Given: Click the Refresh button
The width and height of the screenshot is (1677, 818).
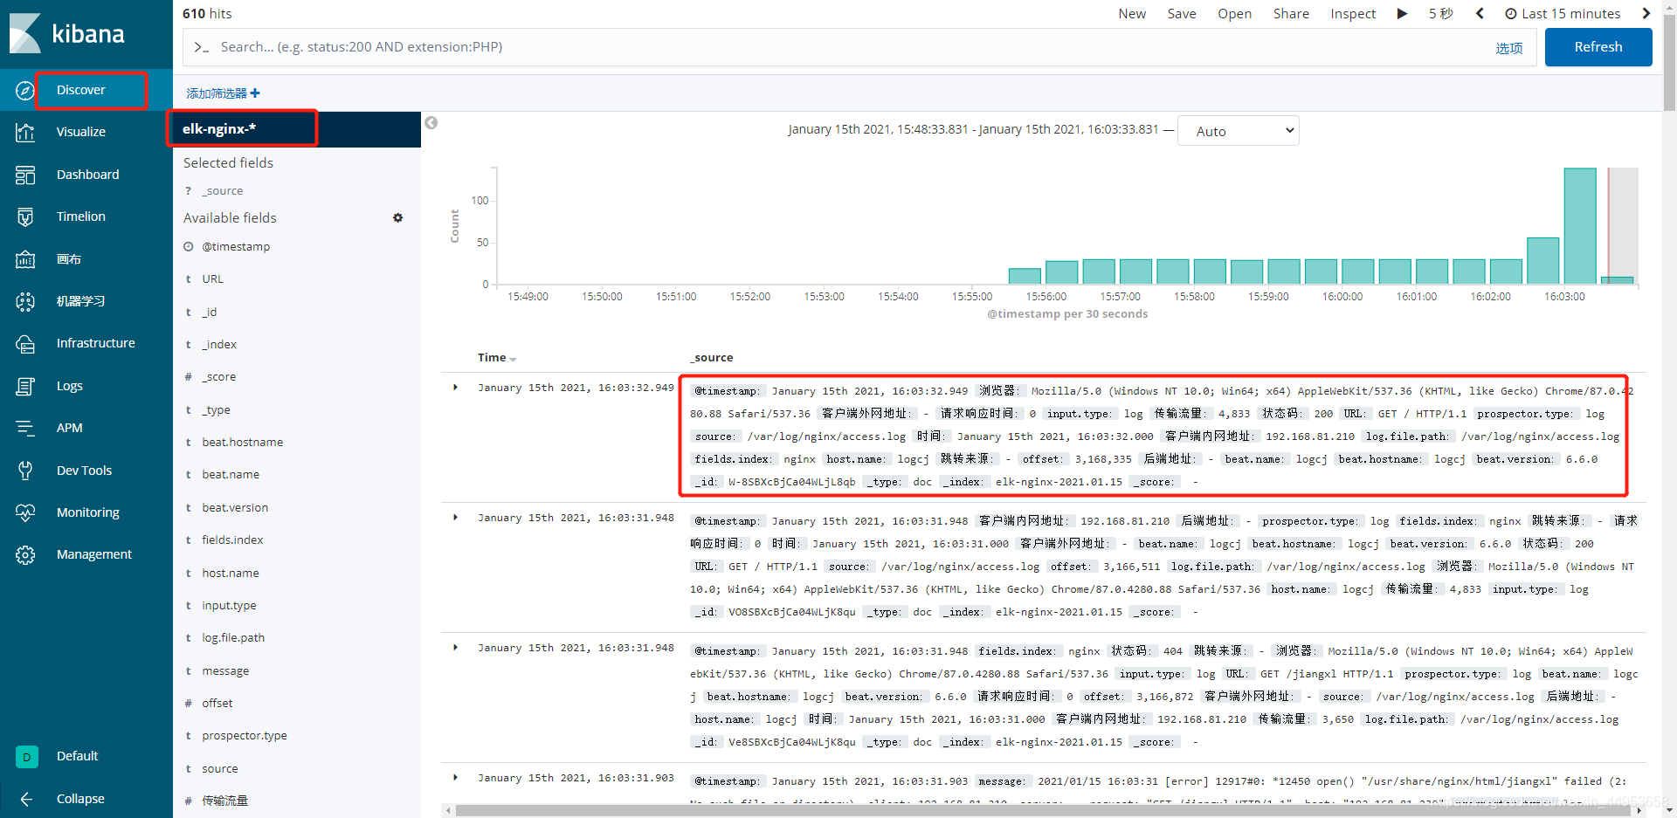Looking at the screenshot, I should pyautogui.click(x=1598, y=47).
